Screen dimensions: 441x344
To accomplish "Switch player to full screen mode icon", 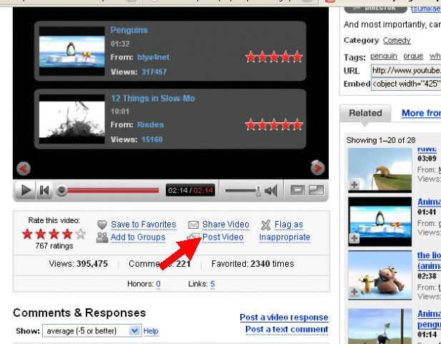I will pos(315,191).
